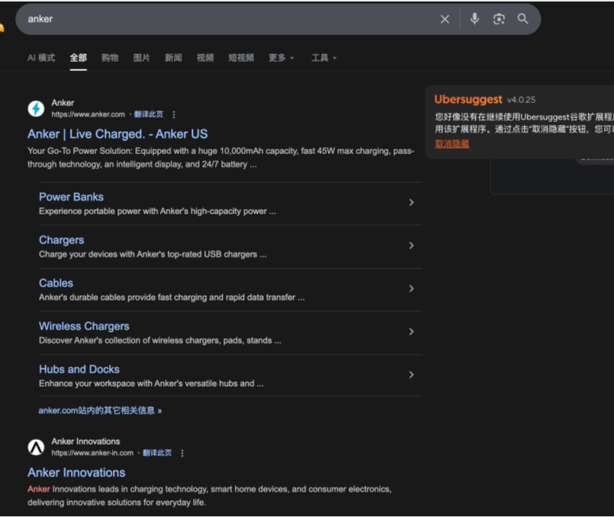
Task: Open the 视频 videos tab
Action: click(205, 58)
